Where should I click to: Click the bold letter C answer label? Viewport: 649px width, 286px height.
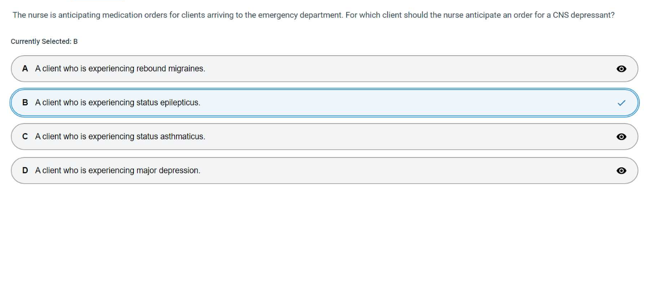[x=25, y=137]
